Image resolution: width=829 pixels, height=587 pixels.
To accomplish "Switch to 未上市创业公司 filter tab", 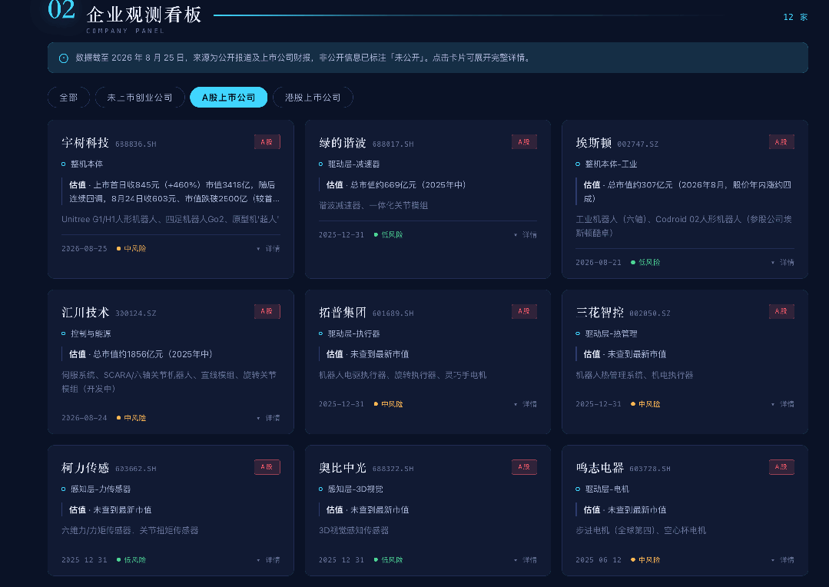I will pyautogui.click(x=140, y=98).
